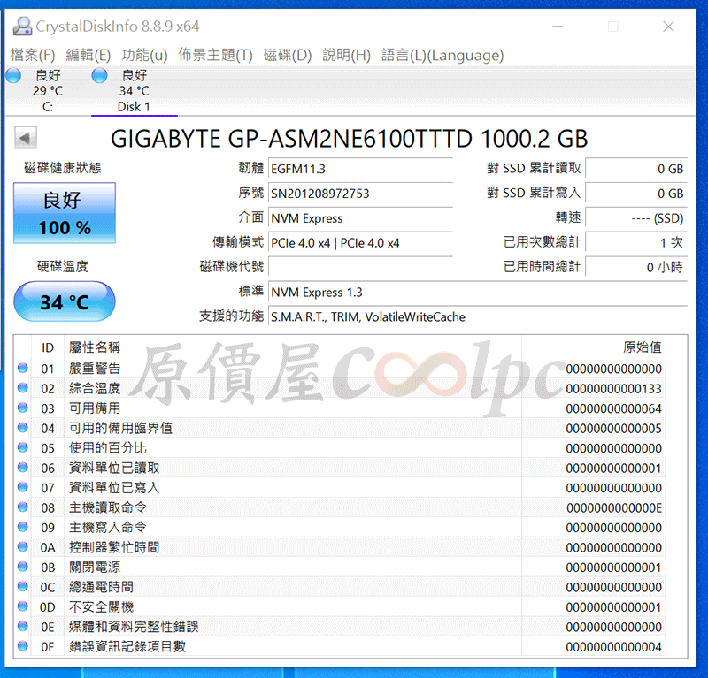Click the empty 磁碟機代號 drive letter field
The width and height of the screenshot is (708, 678).
pos(360,267)
